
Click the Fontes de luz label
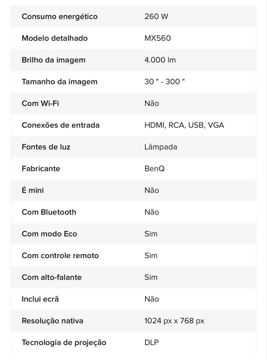[x=46, y=147]
